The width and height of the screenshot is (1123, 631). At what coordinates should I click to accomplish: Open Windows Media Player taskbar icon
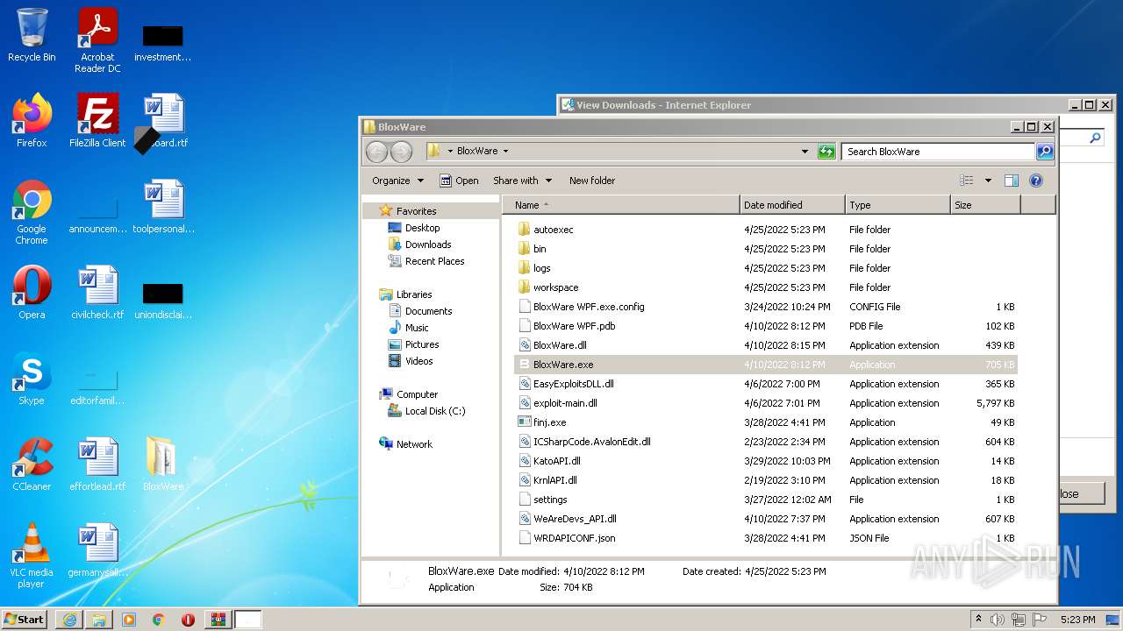129,620
